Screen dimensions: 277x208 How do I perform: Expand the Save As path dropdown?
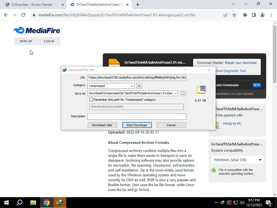175,93
